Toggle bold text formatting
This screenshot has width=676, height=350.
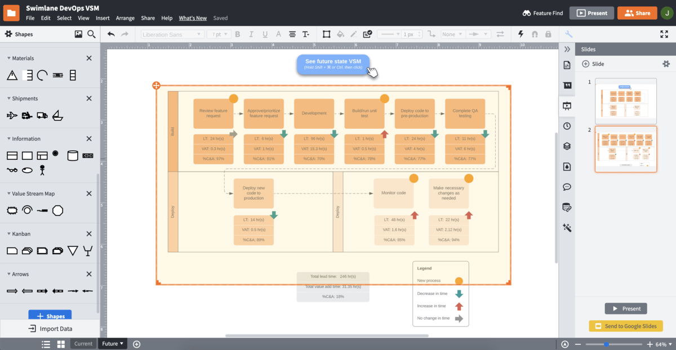point(237,34)
